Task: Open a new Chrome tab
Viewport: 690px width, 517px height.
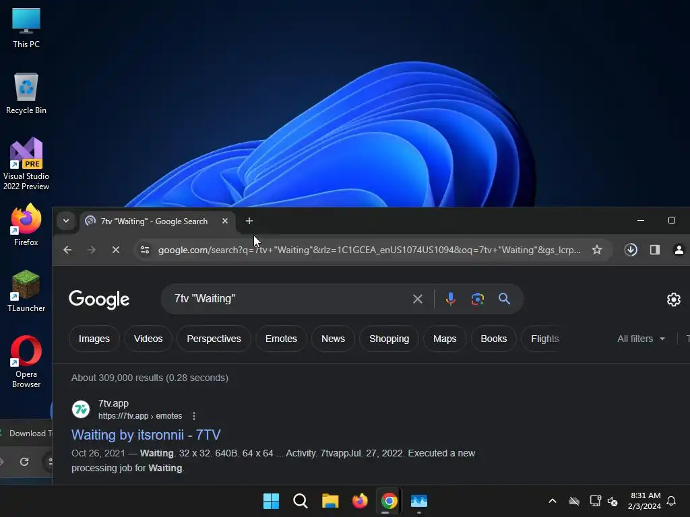Action: click(249, 221)
